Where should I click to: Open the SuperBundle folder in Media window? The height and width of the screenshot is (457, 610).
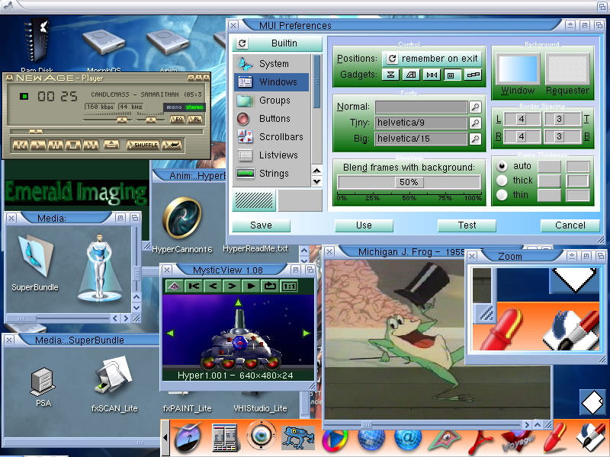tap(35, 263)
